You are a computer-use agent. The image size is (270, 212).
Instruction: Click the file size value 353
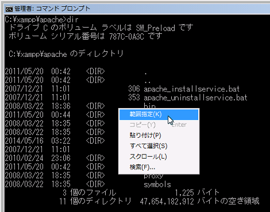point(134,98)
